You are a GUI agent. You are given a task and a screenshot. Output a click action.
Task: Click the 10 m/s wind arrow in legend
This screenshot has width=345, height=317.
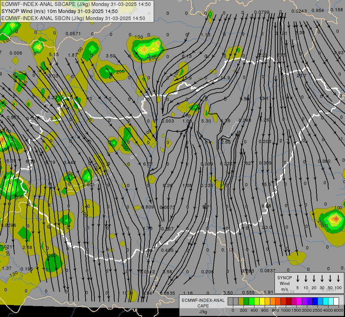(306, 279)
